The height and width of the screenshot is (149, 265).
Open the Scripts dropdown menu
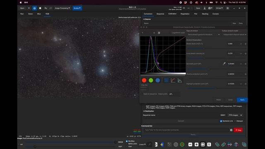pos(77,8)
